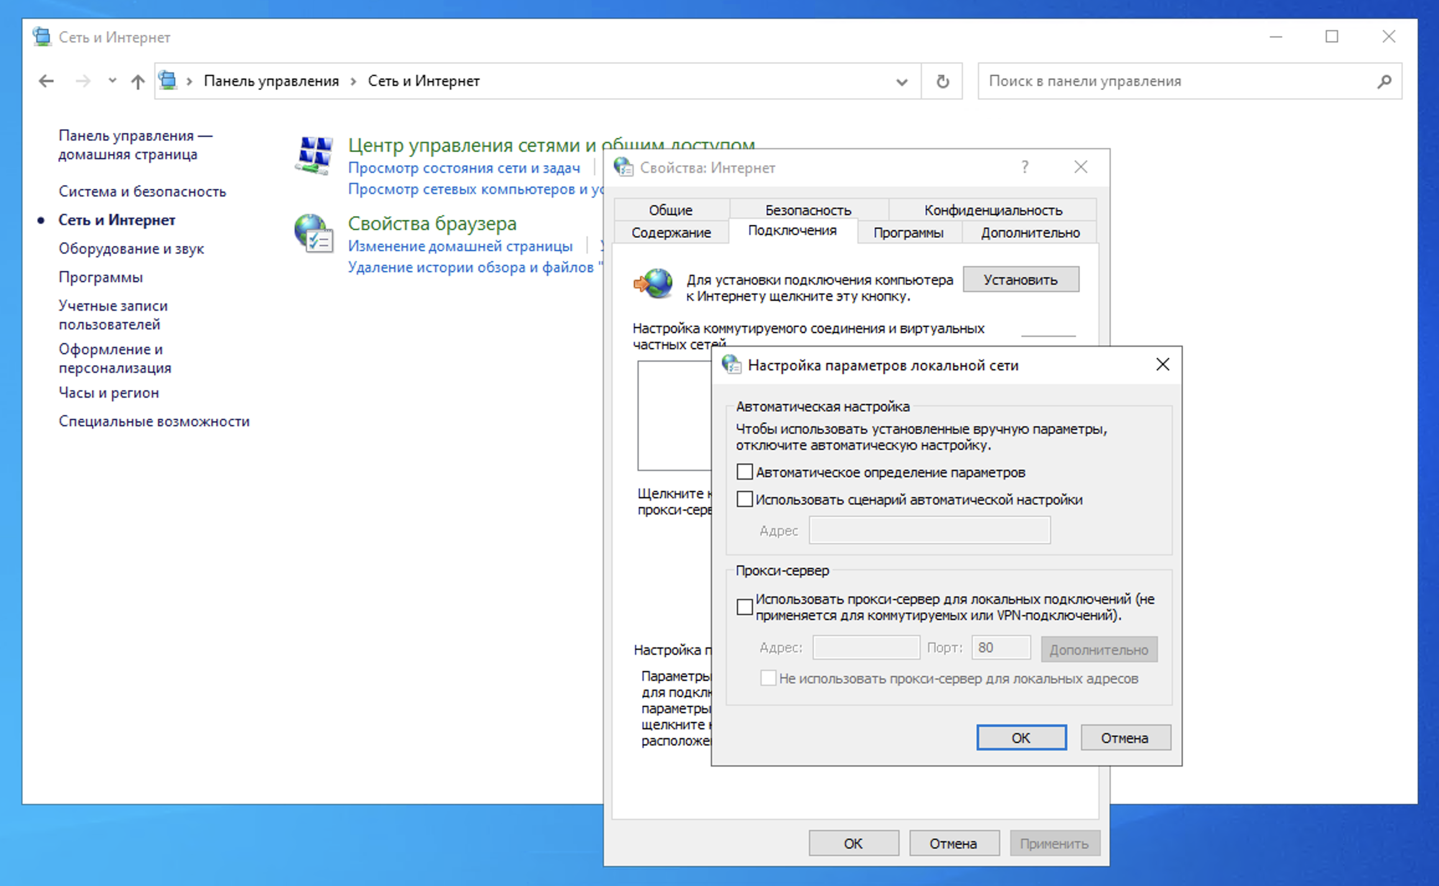Viewport: 1439px width, 886px height.
Task: Open the Network and Sharing Center icon
Action: (x=314, y=155)
